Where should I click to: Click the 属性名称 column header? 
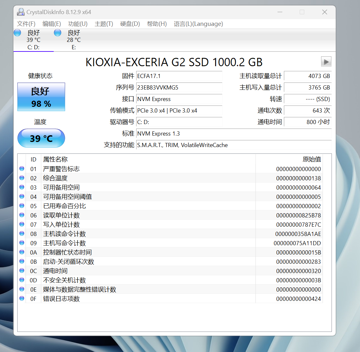point(55,159)
